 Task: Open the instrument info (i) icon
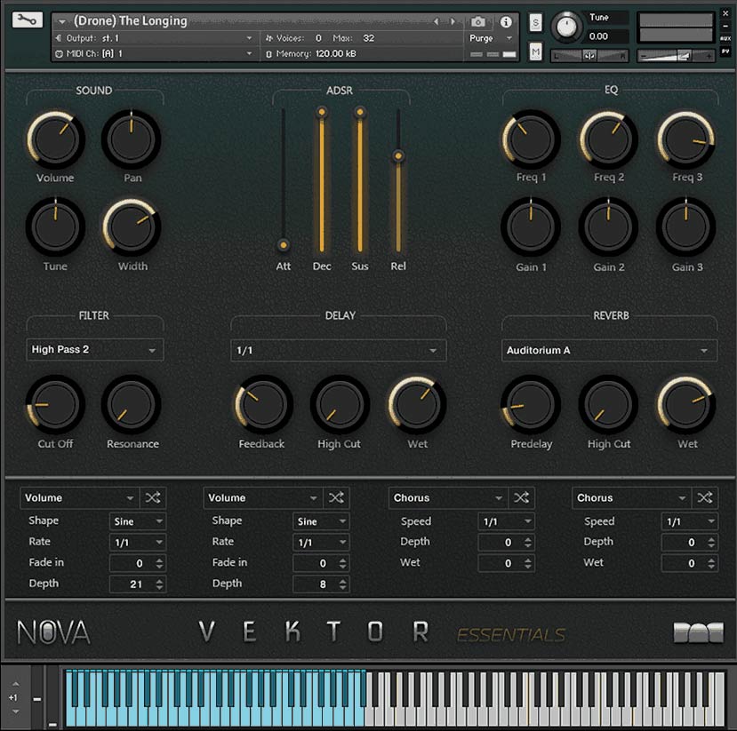point(505,22)
